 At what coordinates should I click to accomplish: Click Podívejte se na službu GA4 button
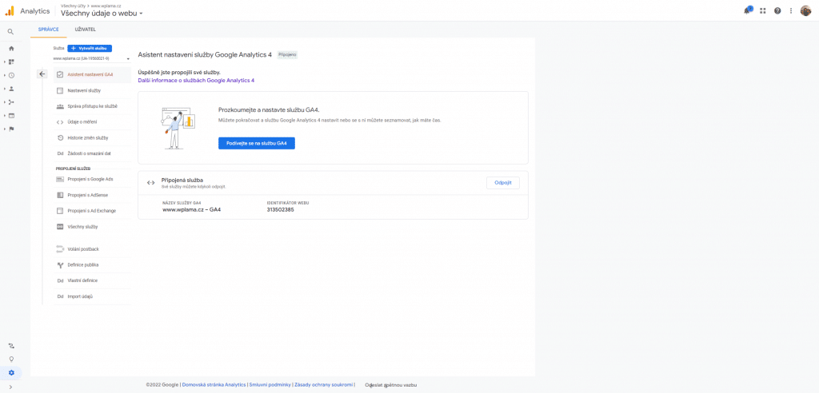pyautogui.click(x=257, y=143)
